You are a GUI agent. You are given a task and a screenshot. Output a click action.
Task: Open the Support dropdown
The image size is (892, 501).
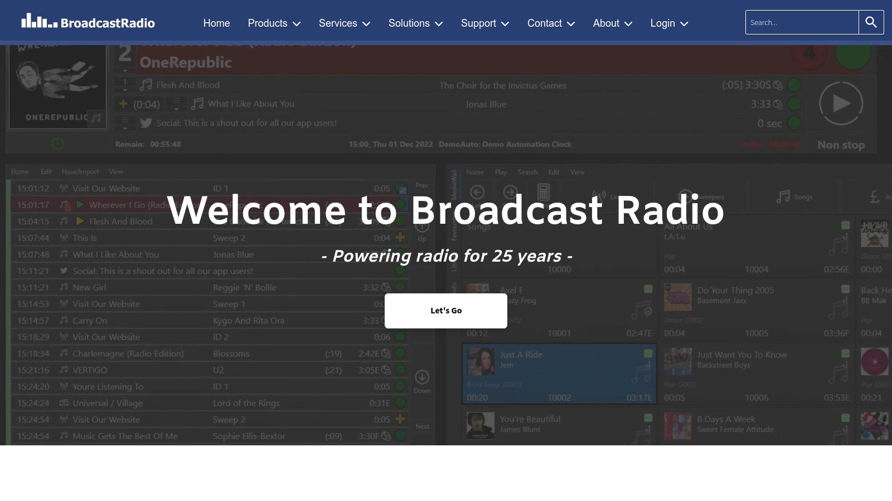[x=485, y=23]
